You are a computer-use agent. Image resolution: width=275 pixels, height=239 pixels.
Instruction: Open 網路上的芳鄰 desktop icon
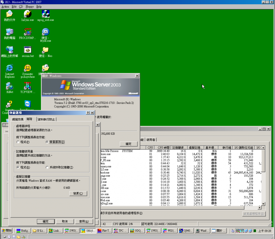pos(9,52)
